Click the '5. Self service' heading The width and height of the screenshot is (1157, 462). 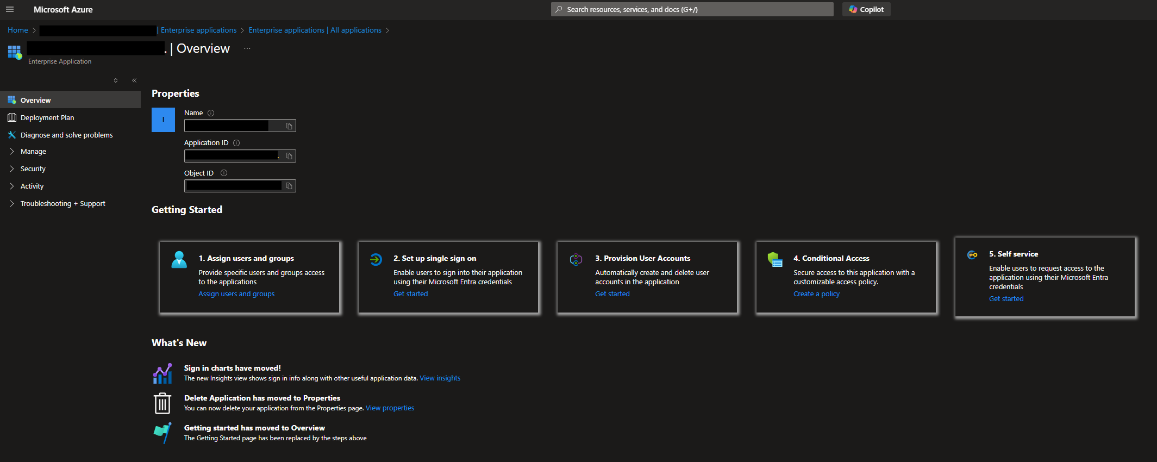[1014, 254]
